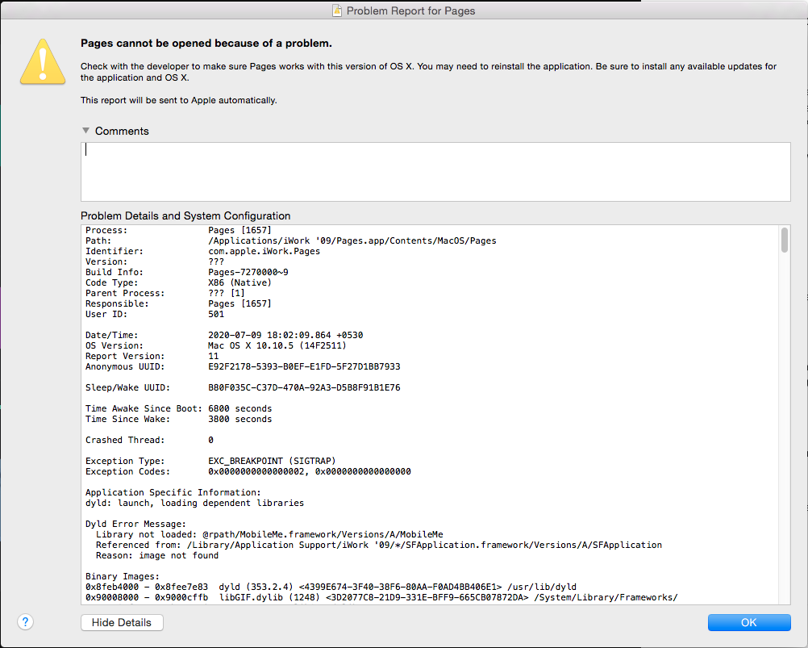Click 'Pages cannot be opened' heading
808x648 pixels.
[x=206, y=44]
